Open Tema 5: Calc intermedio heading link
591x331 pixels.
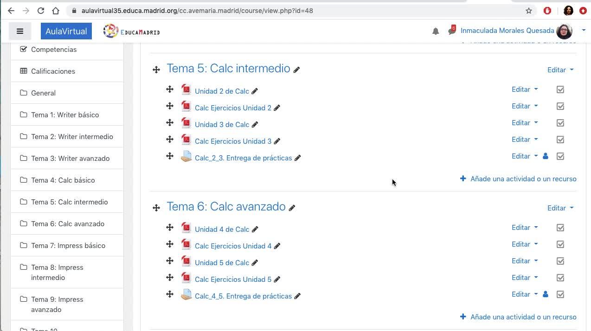228,68
